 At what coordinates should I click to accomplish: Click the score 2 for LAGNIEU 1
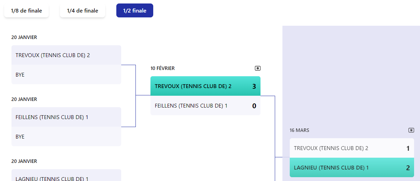click(x=408, y=168)
